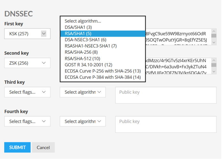Click the SUBMIT button
Image resolution: width=223 pixels, height=164 pixels.
[x=17, y=147]
